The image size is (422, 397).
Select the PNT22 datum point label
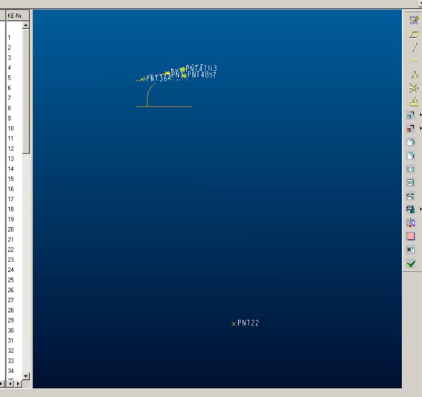click(x=248, y=323)
